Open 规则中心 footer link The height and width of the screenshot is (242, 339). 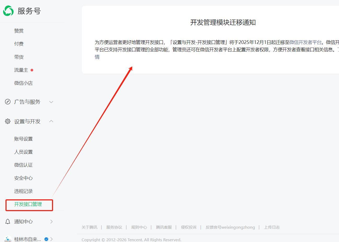[x=139, y=227]
